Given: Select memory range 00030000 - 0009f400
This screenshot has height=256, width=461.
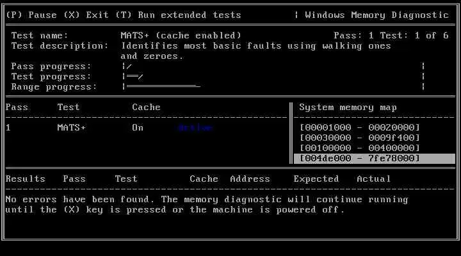Looking at the screenshot, I should [x=360, y=138].
